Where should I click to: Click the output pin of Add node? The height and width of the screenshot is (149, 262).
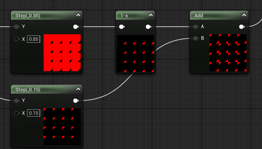point(242,27)
